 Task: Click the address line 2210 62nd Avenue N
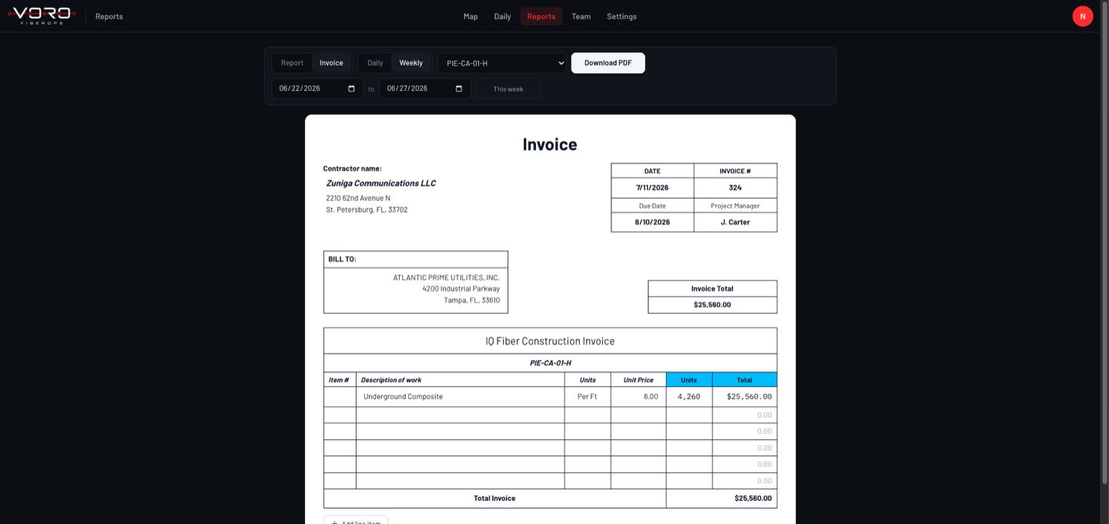click(x=358, y=198)
